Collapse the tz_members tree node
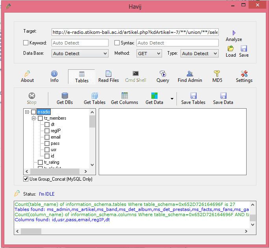This screenshot has height=248, width=269. pyautogui.click(x=34, y=118)
